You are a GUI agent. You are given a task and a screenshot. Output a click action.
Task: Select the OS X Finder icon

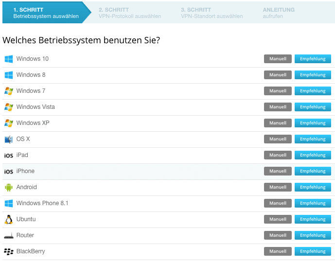point(9,140)
